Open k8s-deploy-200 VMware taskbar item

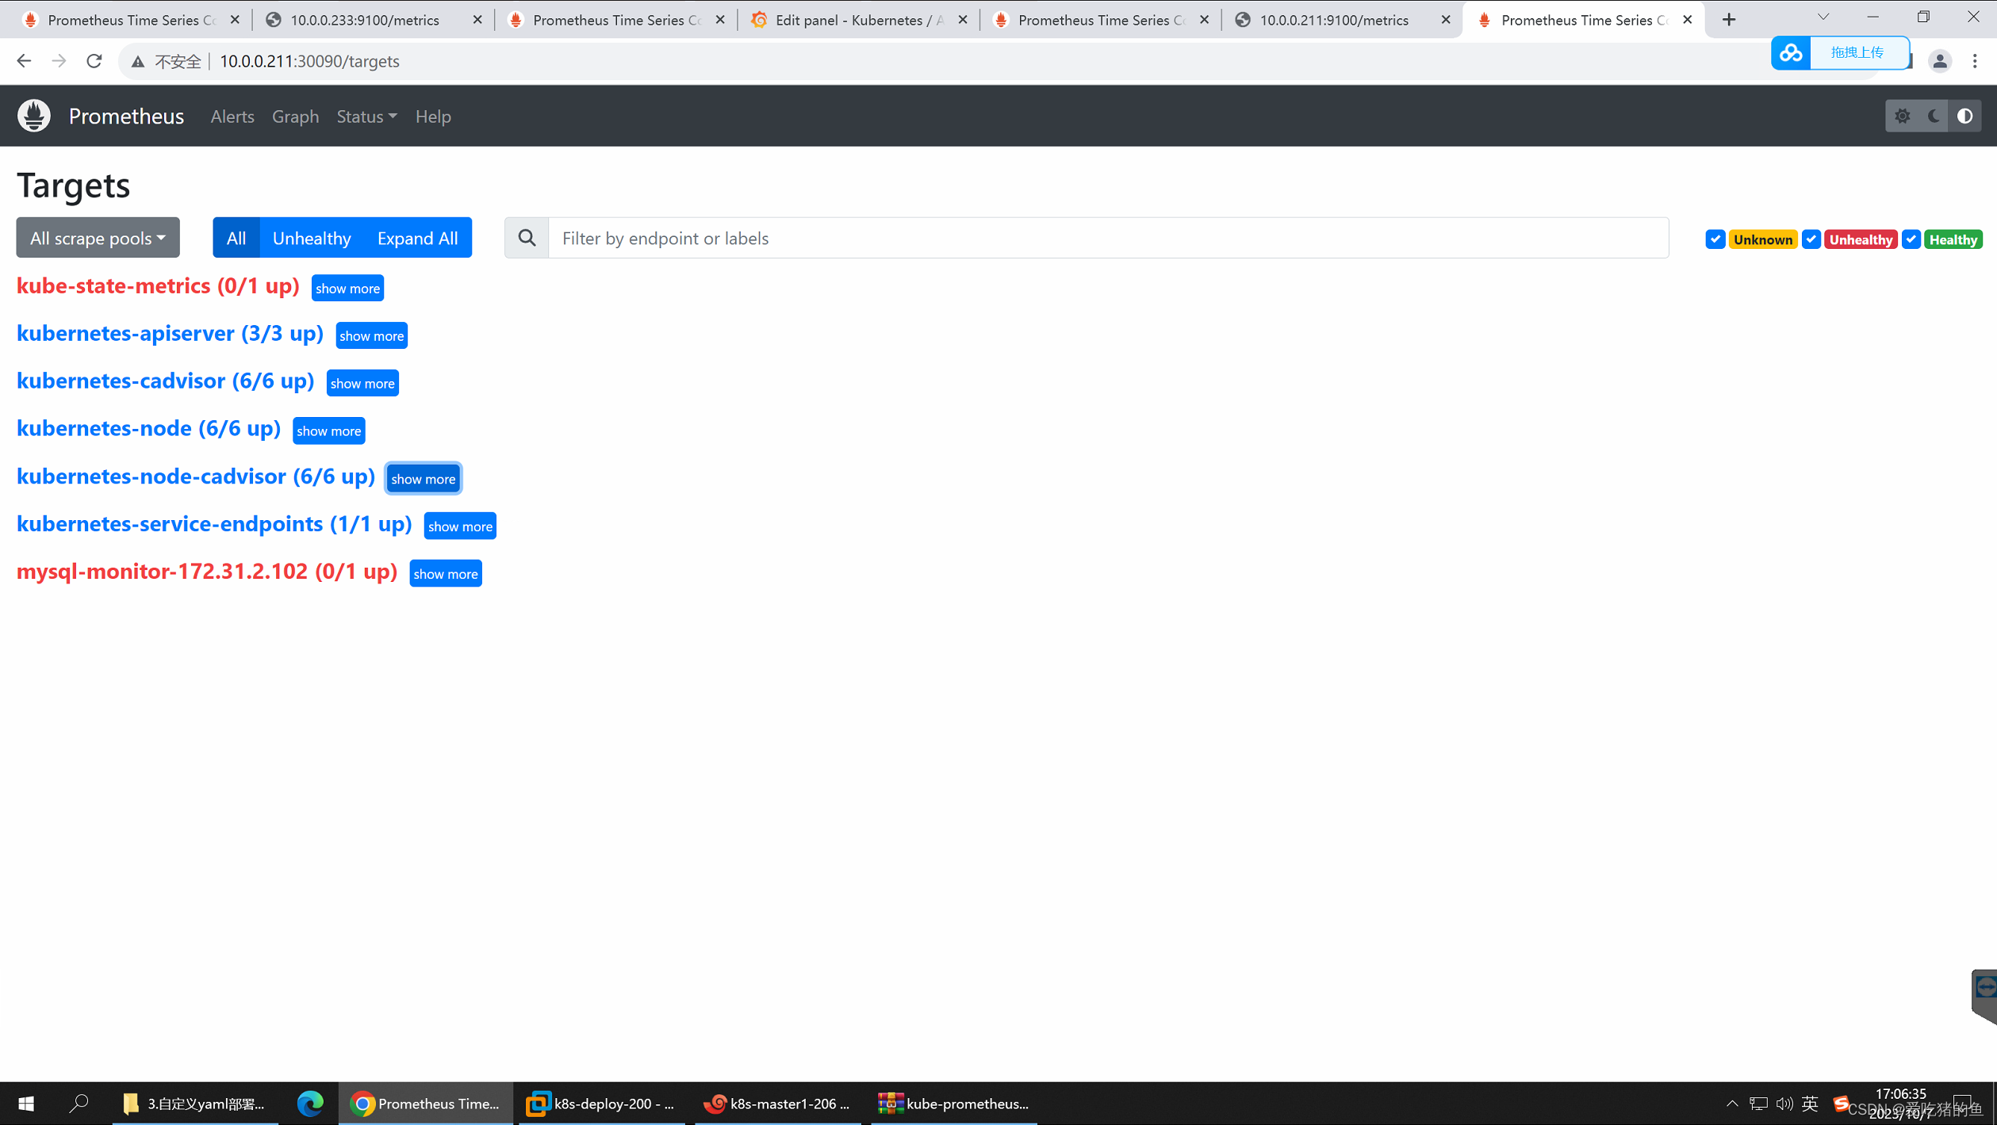[601, 1103]
